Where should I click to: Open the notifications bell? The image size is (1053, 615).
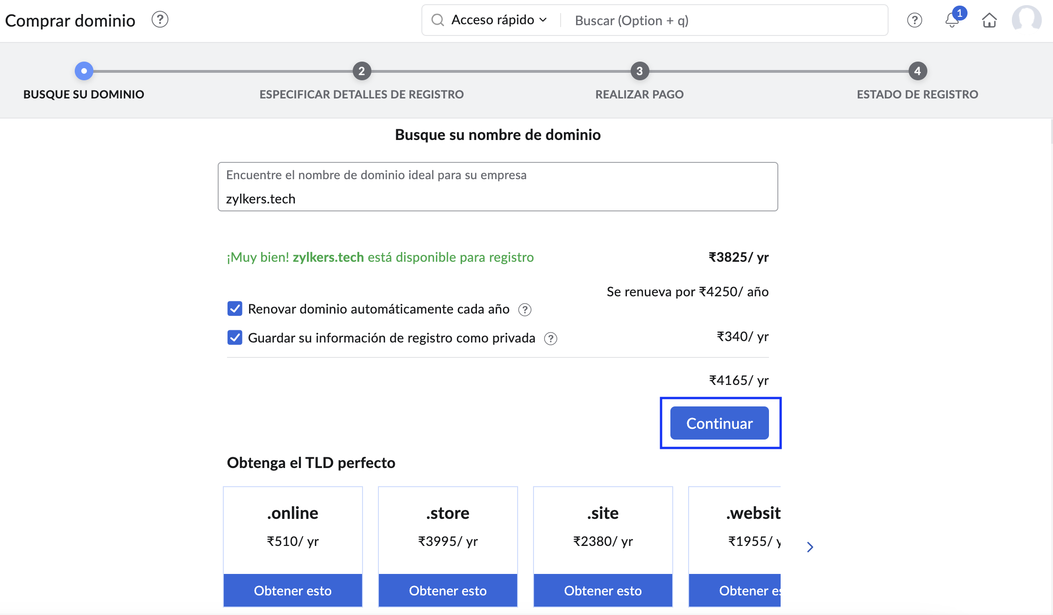click(952, 20)
